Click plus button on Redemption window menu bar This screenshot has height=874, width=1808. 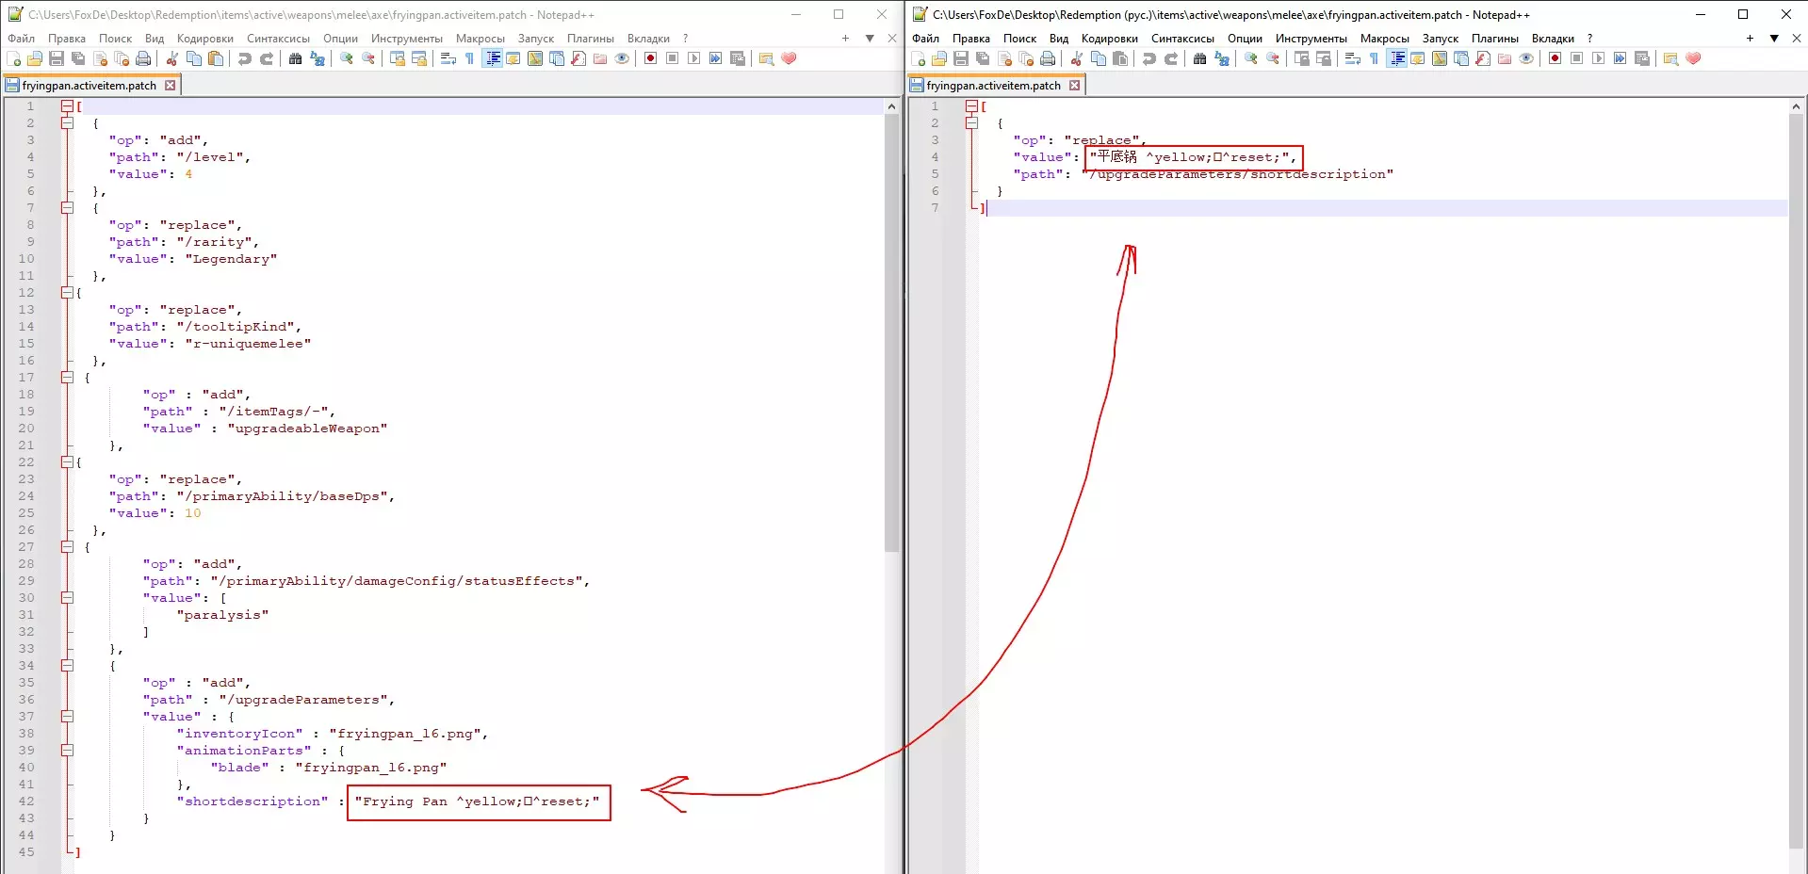[845, 39]
